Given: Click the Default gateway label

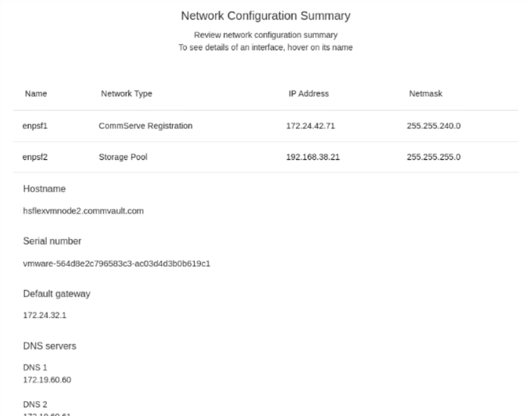Looking at the screenshot, I should coord(57,293).
